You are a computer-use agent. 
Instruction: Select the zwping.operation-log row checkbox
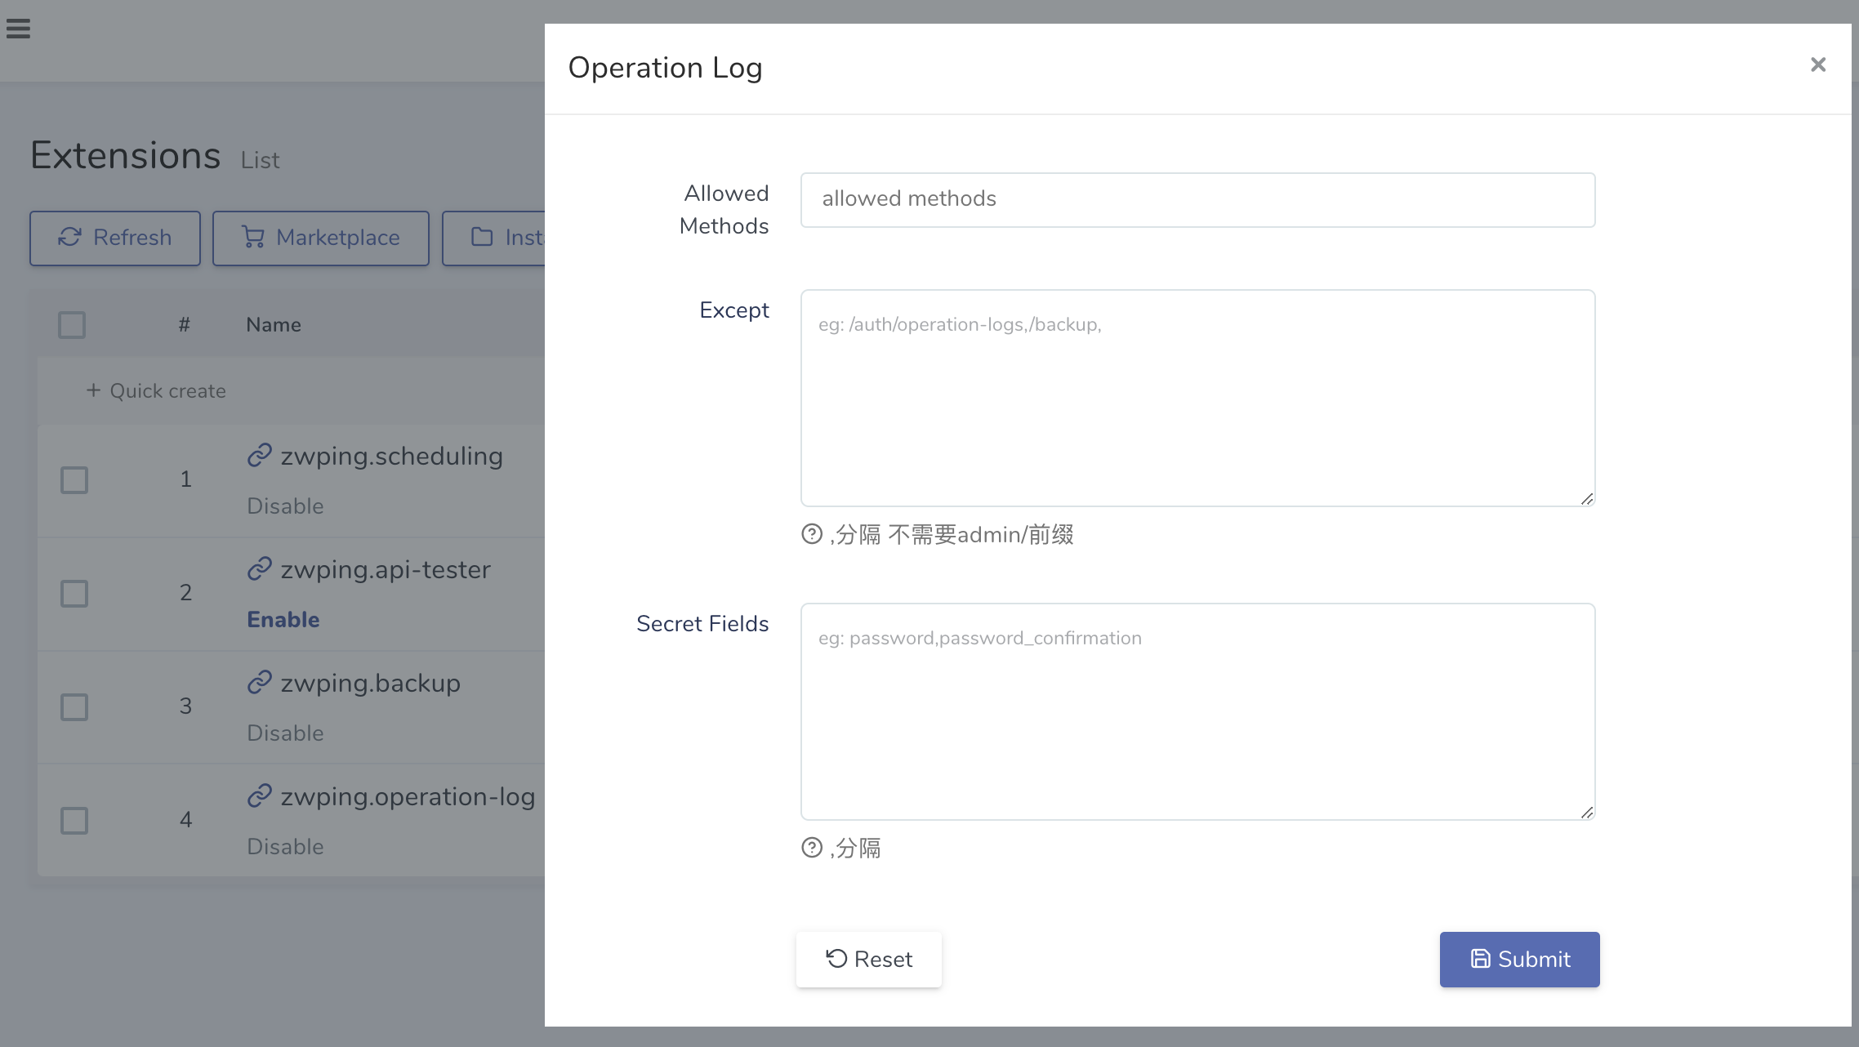(x=74, y=821)
